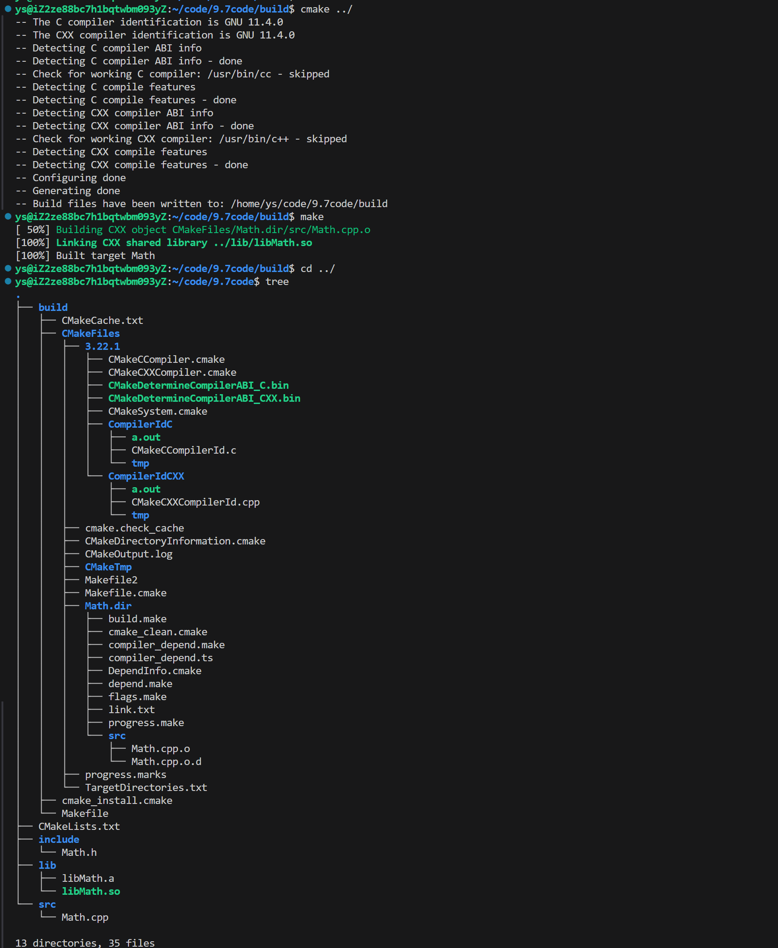Click Math.h header file name
The height and width of the screenshot is (948, 778).
coord(79,853)
